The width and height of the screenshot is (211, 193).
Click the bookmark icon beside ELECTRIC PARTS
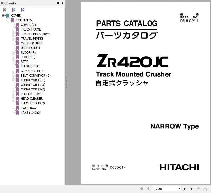click(x=17, y=103)
